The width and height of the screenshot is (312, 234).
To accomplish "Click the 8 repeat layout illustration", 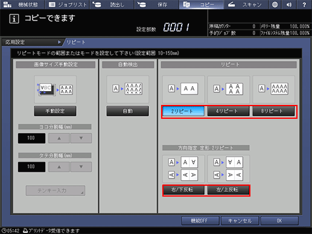I will point(273,89).
